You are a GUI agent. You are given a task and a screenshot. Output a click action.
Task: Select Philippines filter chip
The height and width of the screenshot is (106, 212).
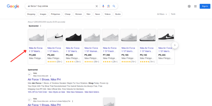point(55,14)
